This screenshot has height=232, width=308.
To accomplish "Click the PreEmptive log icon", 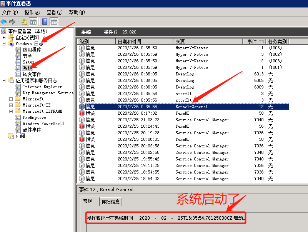I will (x=18, y=117).
